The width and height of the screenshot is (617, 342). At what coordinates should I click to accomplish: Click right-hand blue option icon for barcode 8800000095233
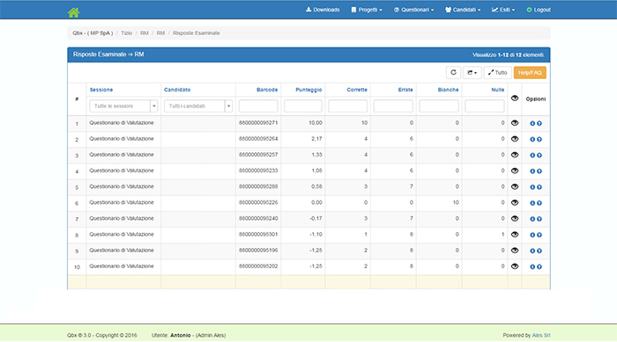click(539, 171)
